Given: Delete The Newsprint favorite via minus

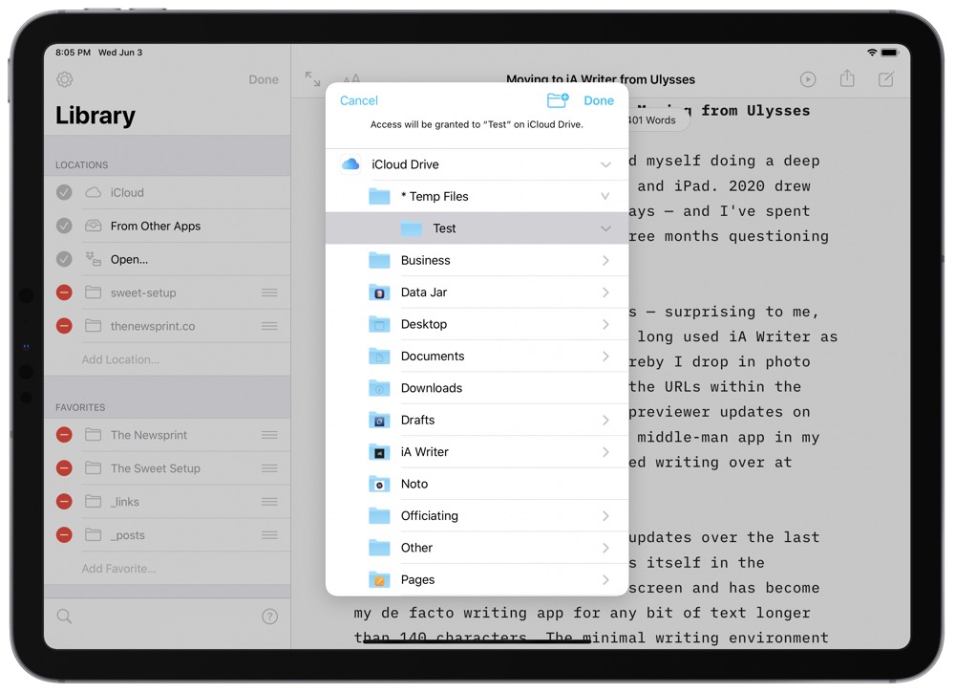Looking at the screenshot, I should pos(64,435).
